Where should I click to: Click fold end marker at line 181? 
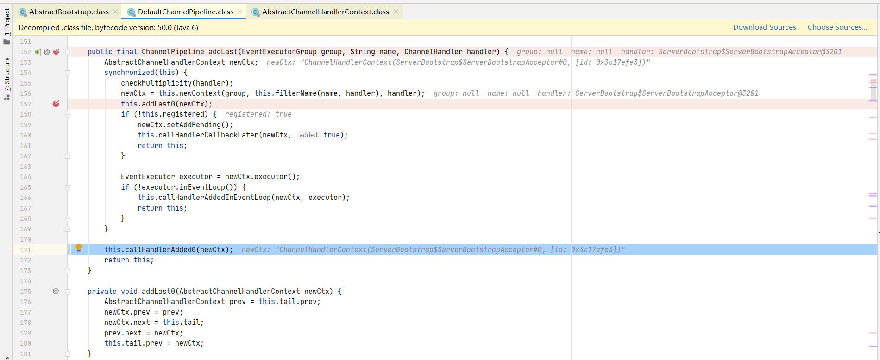point(68,354)
